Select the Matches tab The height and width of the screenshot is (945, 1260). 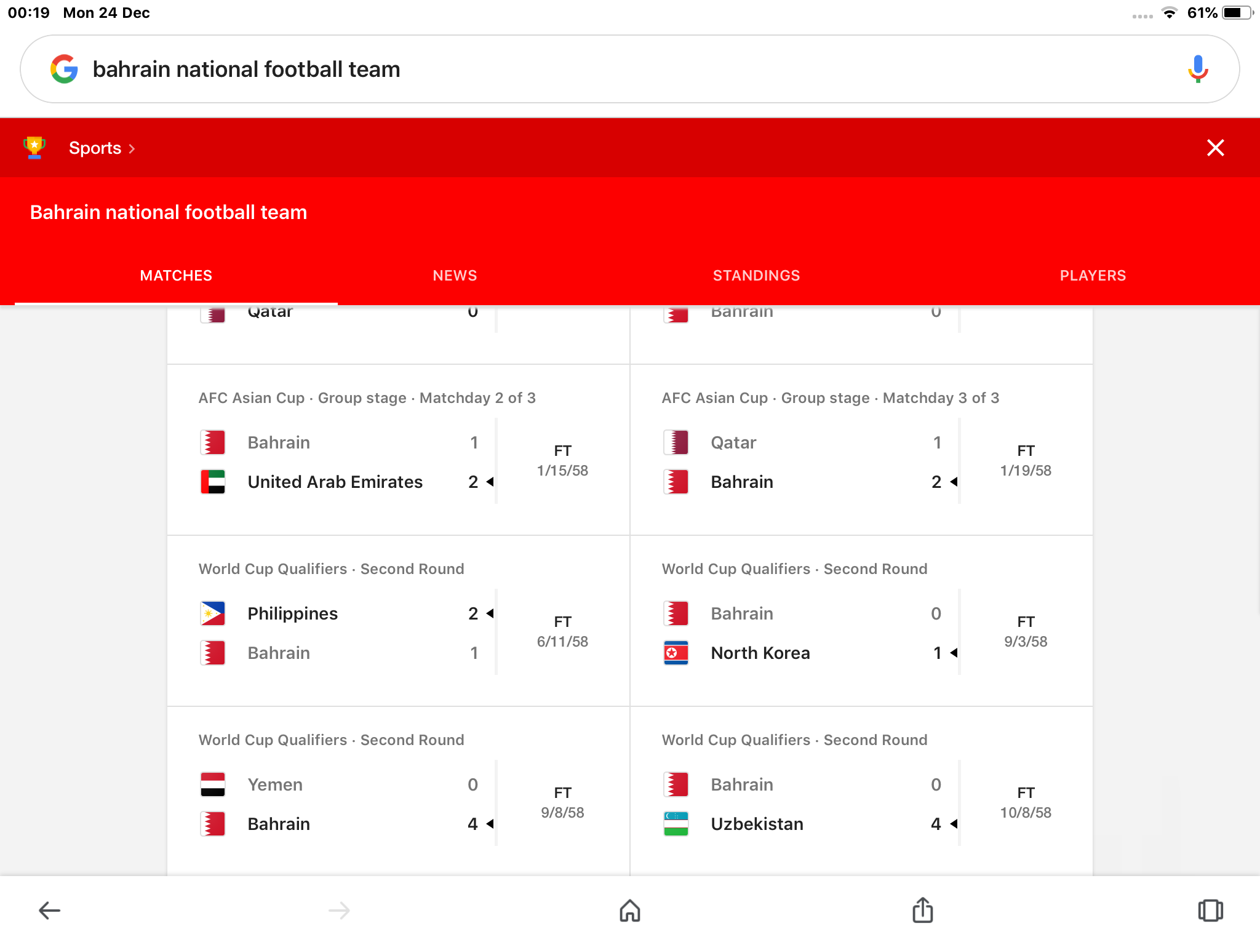(176, 276)
